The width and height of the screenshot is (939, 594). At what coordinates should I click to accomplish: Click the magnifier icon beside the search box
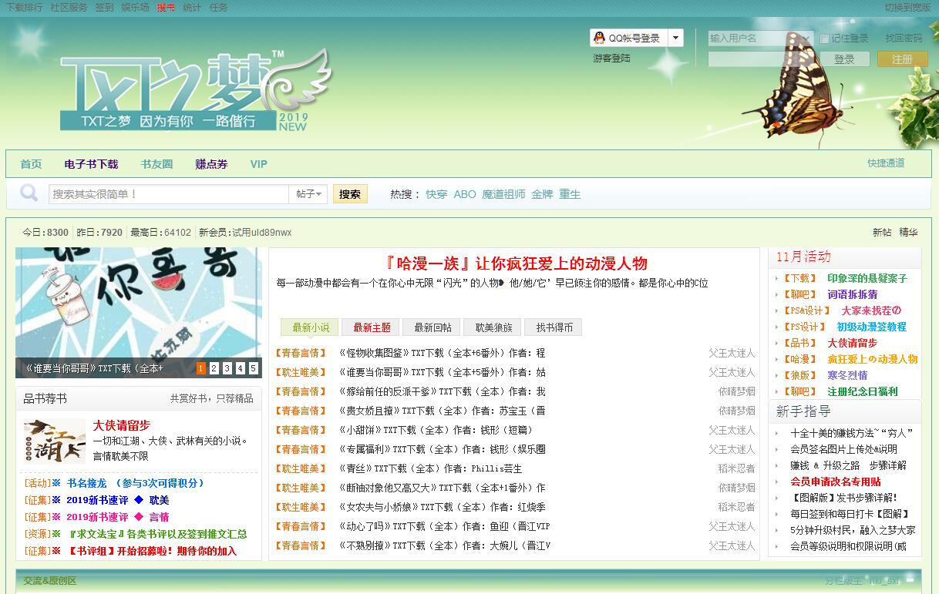(29, 193)
